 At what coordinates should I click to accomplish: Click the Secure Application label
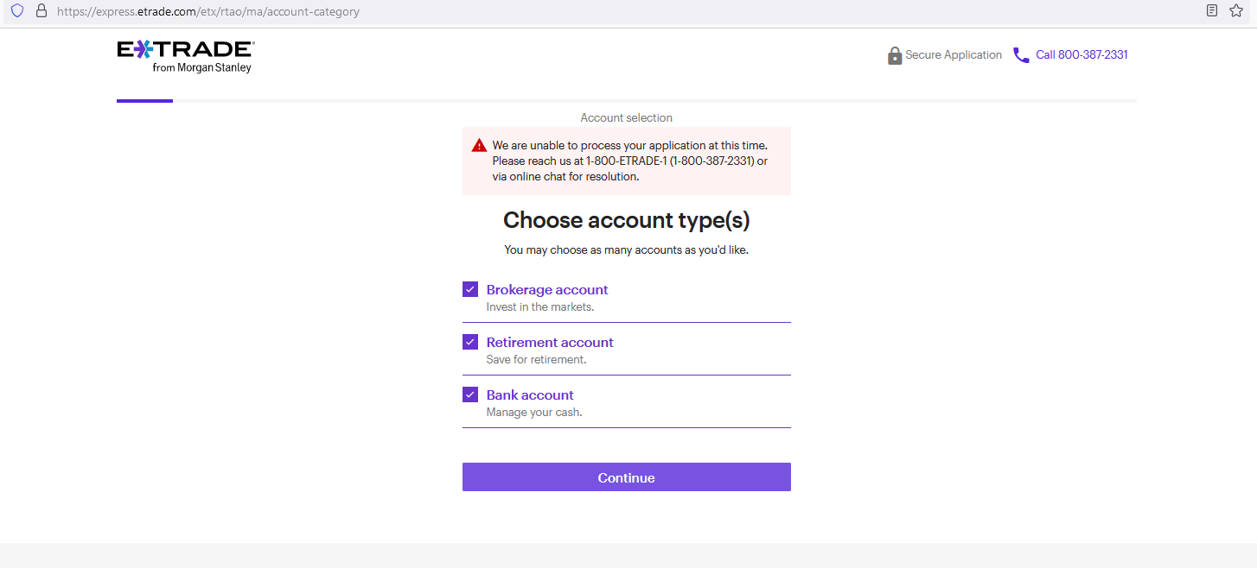pos(954,54)
